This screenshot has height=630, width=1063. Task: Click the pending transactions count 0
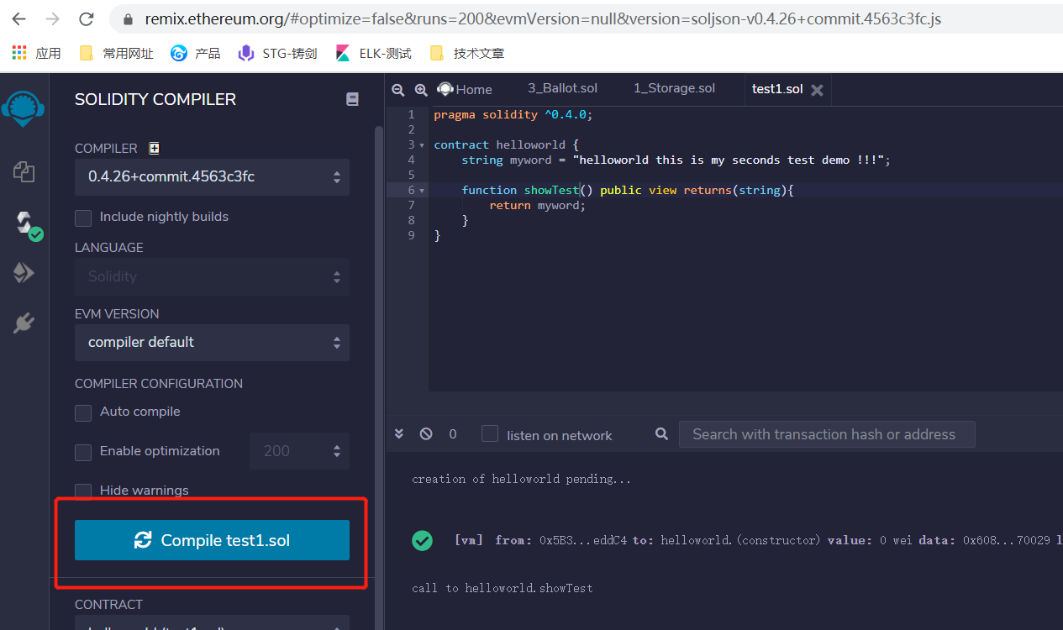click(x=453, y=434)
